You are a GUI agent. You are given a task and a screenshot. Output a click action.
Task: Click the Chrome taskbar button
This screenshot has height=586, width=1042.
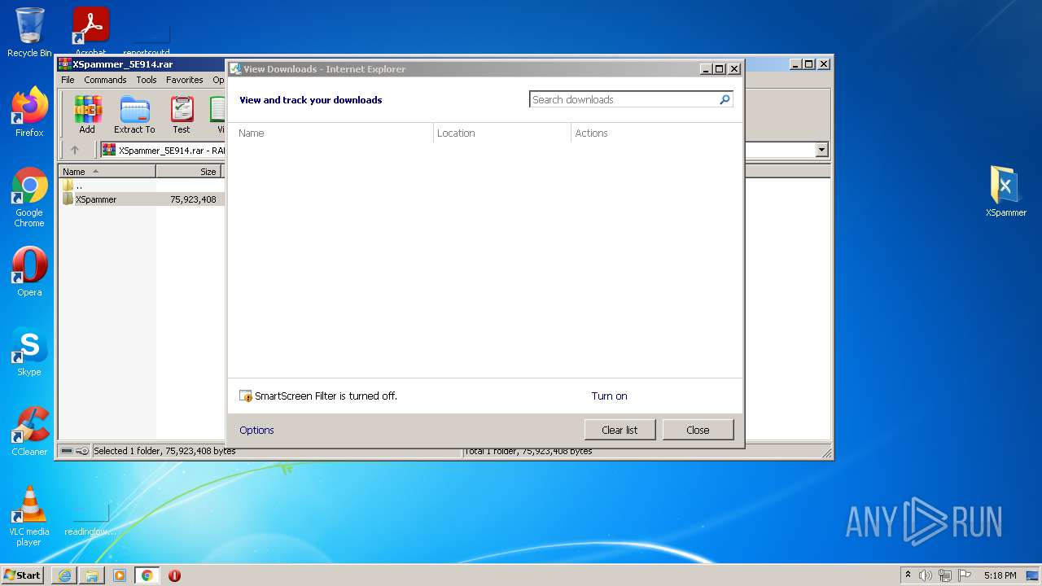tap(147, 575)
